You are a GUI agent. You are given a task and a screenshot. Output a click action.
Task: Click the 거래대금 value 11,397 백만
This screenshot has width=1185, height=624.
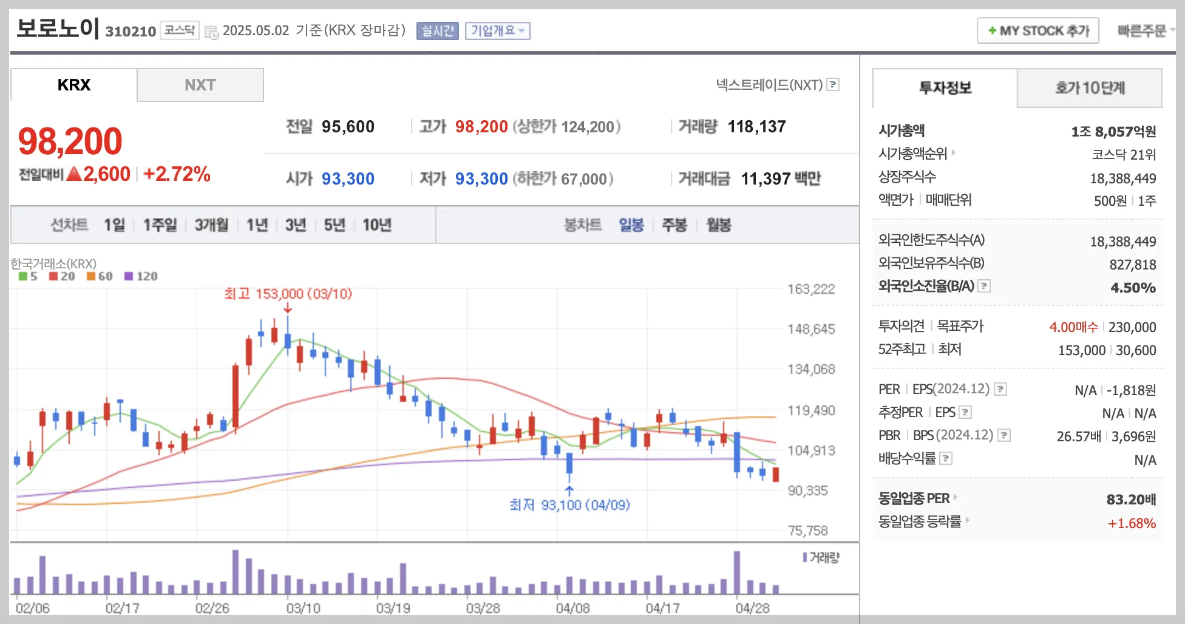pos(781,178)
